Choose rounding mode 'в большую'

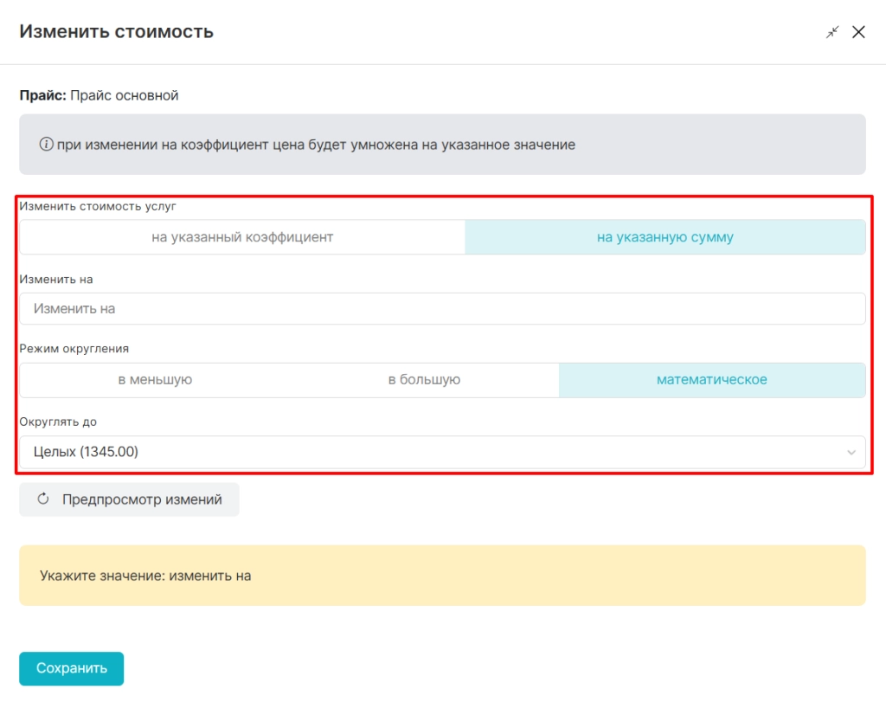[424, 380]
